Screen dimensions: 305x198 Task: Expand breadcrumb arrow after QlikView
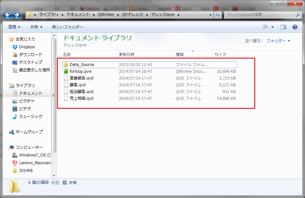[x=118, y=15]
